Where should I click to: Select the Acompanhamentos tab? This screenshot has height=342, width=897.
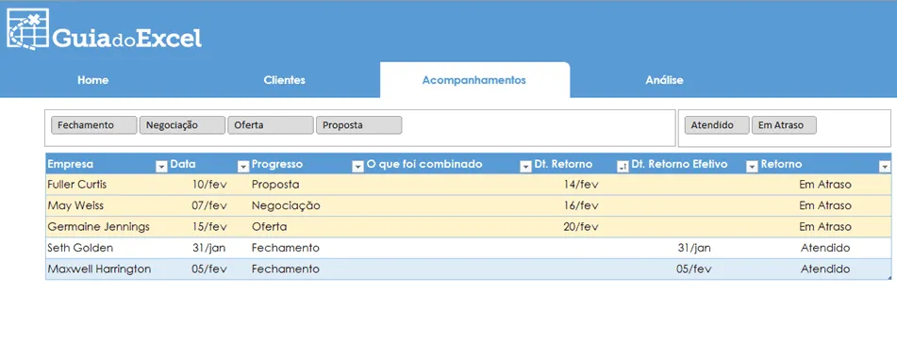click(x=474, y=80)
